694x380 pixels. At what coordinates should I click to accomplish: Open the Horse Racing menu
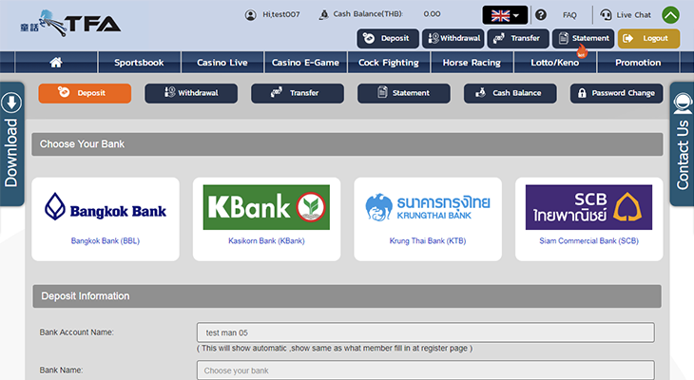[x=472, y=63]
